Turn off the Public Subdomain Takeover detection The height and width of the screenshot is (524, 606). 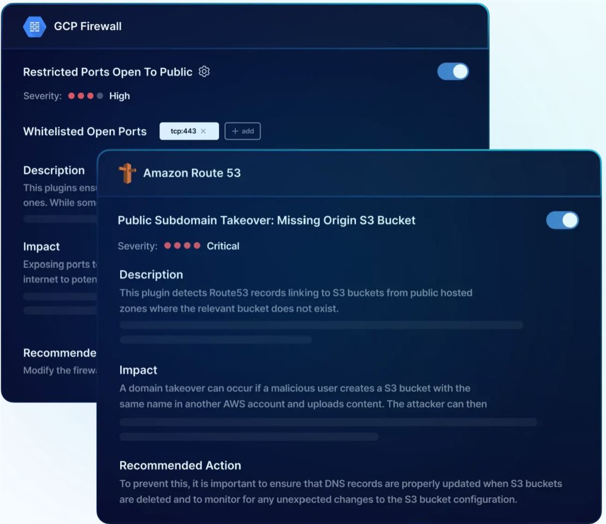(x=562, y=220)
